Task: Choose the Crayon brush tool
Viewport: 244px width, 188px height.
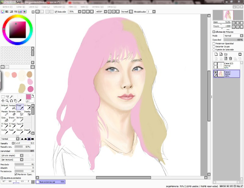Action: click(20, 131)
